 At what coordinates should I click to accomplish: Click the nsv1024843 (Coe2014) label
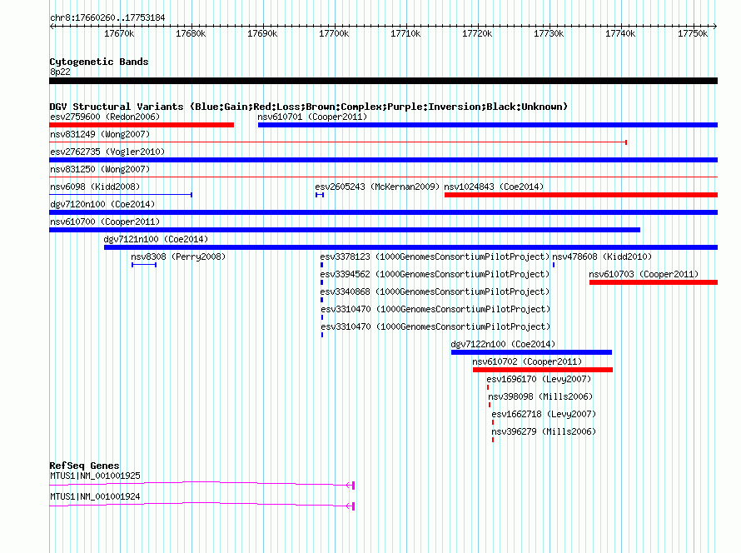494,187
